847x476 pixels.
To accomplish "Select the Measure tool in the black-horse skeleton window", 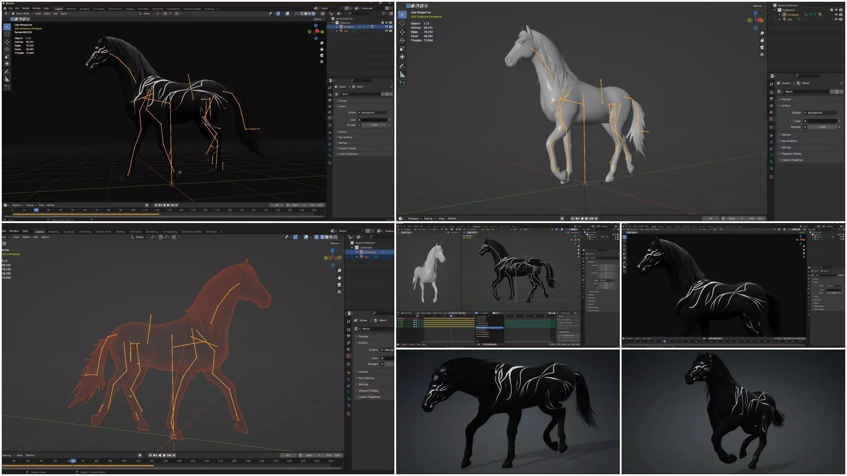I will (7, 79).
